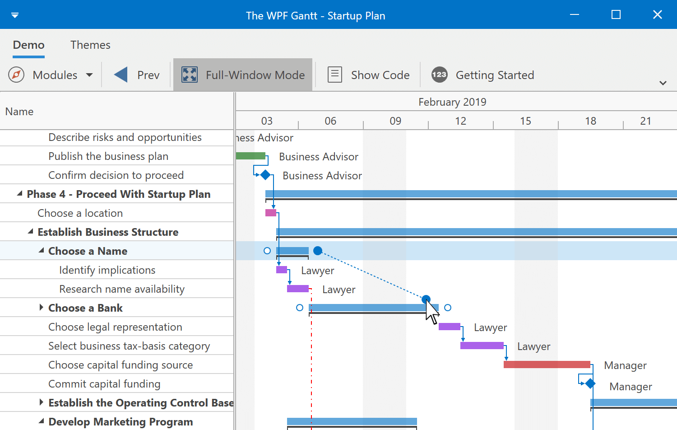The height and width of the screenshot is (430, 677).
Task: Expand the Choose a Bank group
Action: [41, 308]
